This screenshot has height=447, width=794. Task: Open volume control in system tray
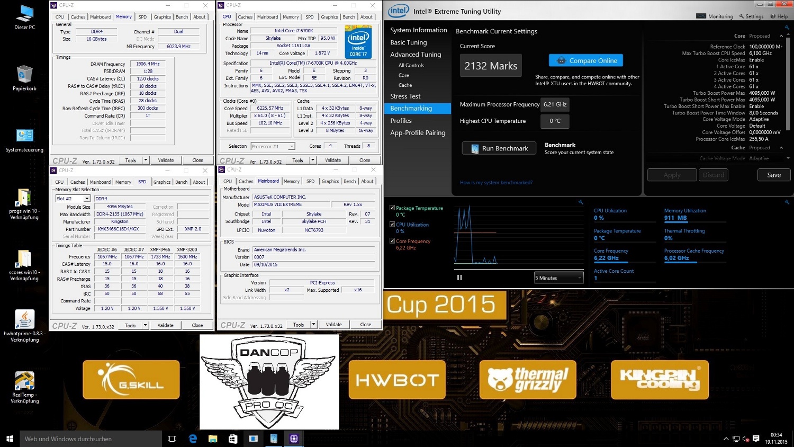(745, 439)
